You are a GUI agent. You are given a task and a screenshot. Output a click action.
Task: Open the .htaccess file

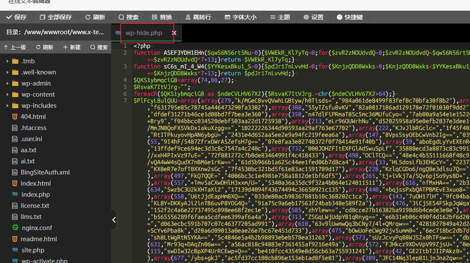coord(33,127)
